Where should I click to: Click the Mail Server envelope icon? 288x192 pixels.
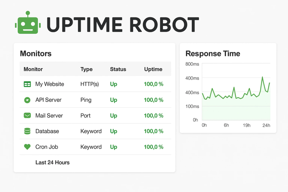27,116
